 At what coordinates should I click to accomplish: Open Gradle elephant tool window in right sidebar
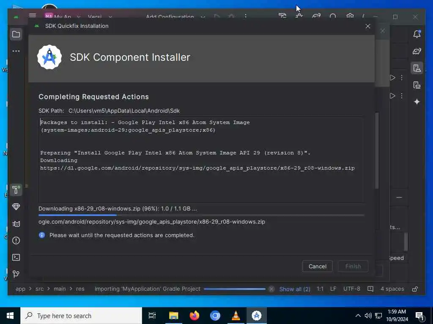click(x=417, y=51)
